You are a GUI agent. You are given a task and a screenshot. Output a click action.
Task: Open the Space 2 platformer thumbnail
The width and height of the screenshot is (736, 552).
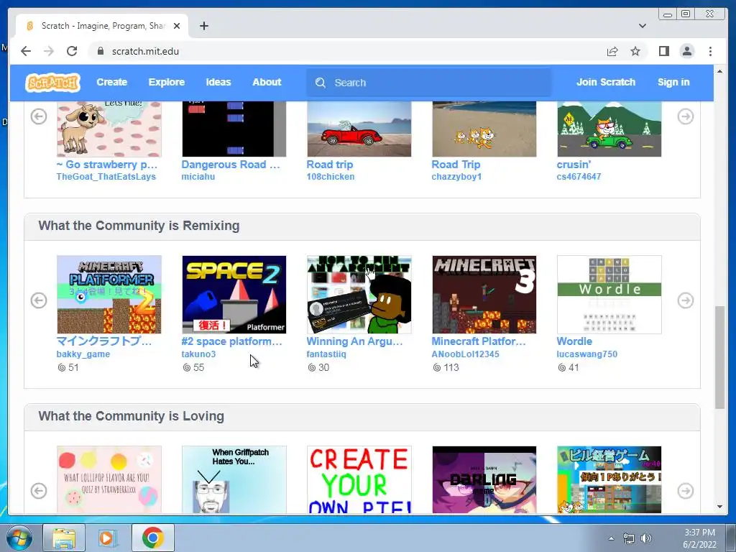coord(234,294)
